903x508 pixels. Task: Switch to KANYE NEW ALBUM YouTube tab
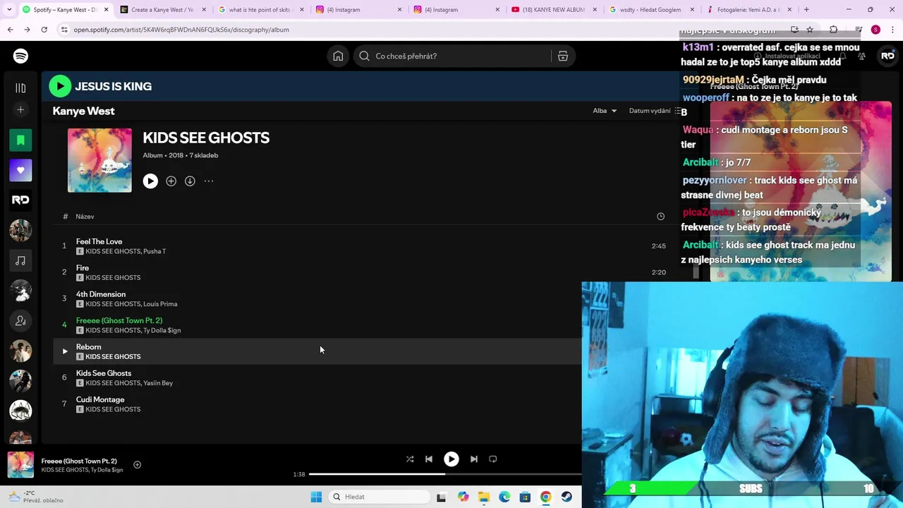[553, 10]
